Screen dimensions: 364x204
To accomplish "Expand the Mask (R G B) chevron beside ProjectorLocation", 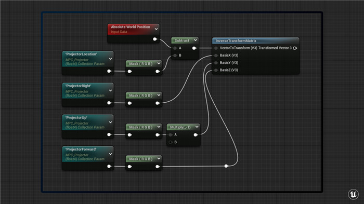I will coord(159,63).
